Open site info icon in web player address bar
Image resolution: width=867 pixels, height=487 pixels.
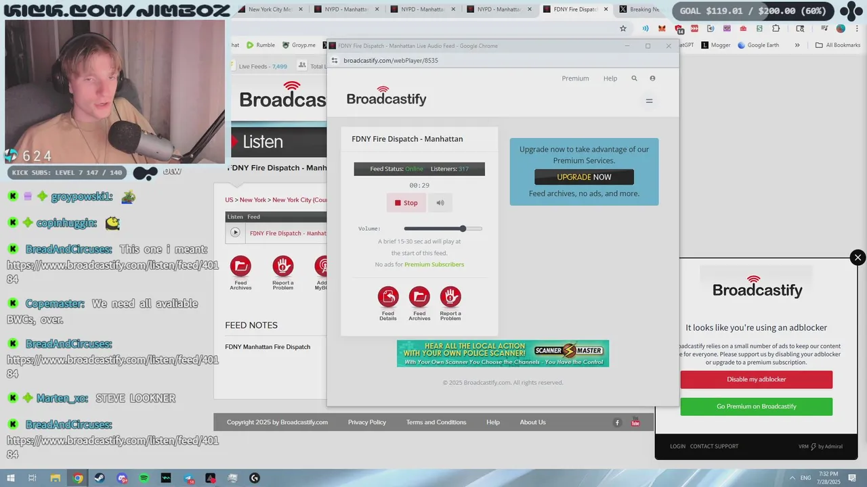[x=334, y=60]
